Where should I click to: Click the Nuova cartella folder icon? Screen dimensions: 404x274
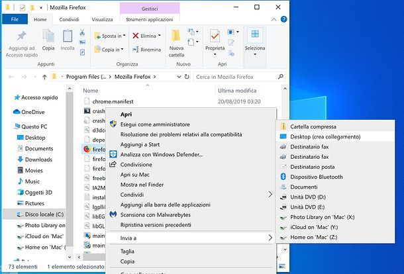(x=176, y=36)
